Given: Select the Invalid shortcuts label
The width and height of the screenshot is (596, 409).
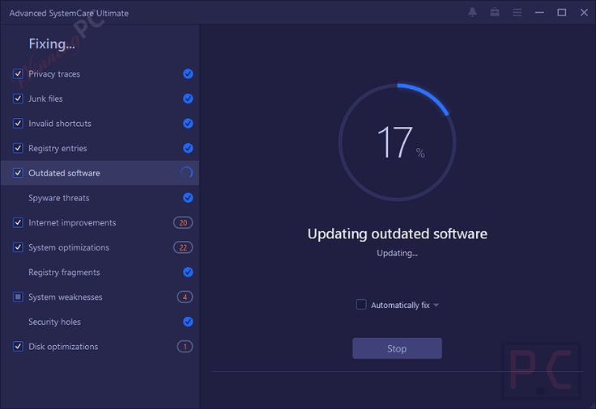Looking at the screenshot, I should (x=60, y=124).
